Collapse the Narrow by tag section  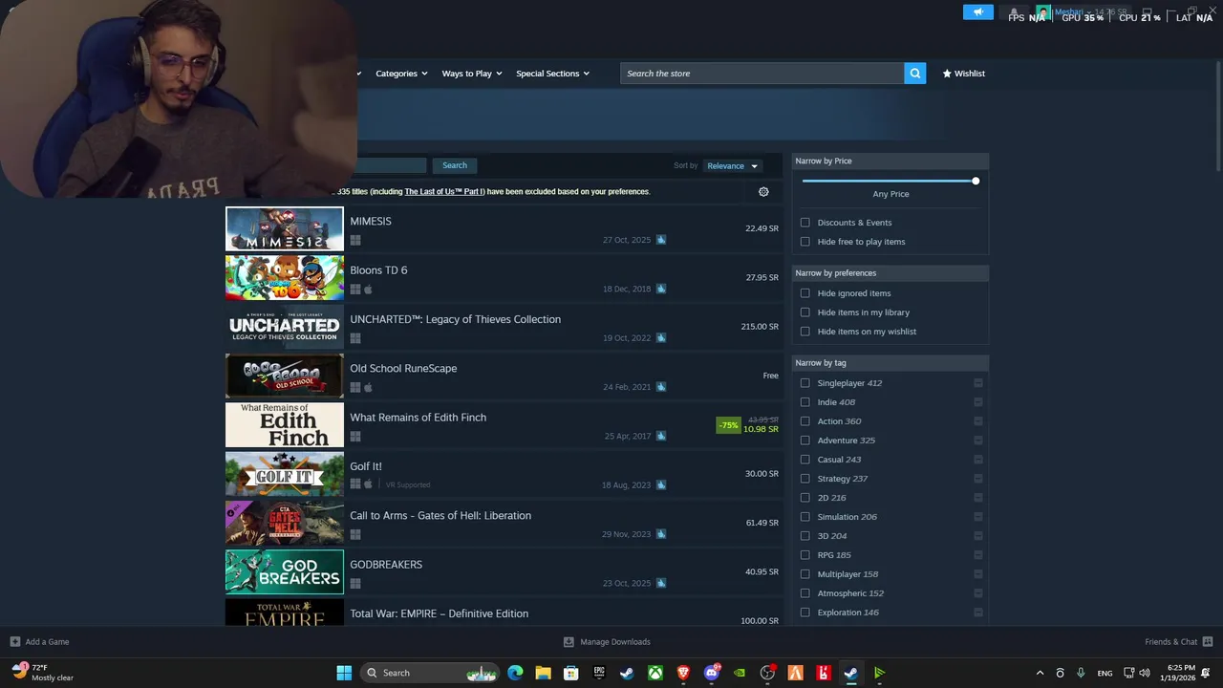coord(890,363)
